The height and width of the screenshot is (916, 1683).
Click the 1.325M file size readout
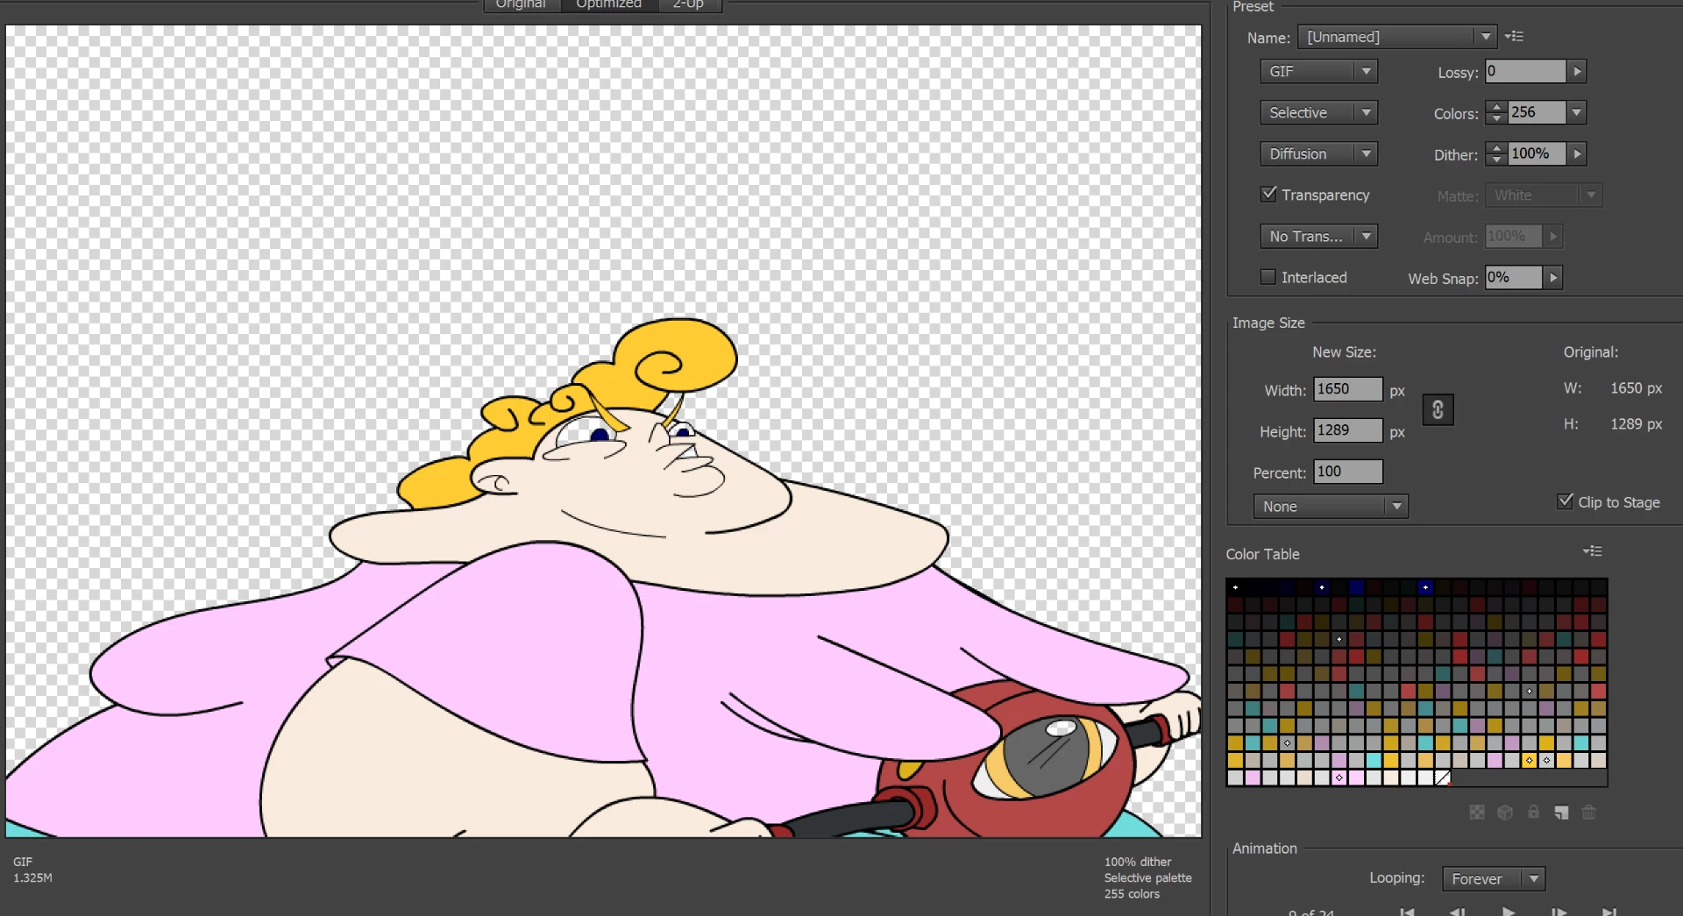32,877
